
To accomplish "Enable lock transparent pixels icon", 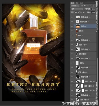I will (76, 12).
